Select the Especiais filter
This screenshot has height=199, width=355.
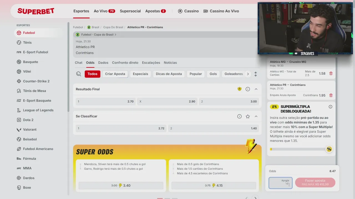pos(140,74)
